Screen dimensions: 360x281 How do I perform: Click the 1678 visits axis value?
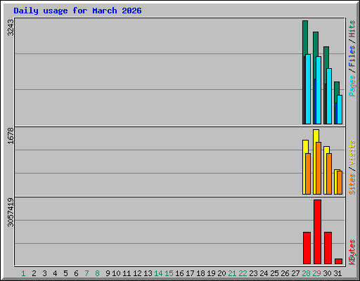point(11,136)
